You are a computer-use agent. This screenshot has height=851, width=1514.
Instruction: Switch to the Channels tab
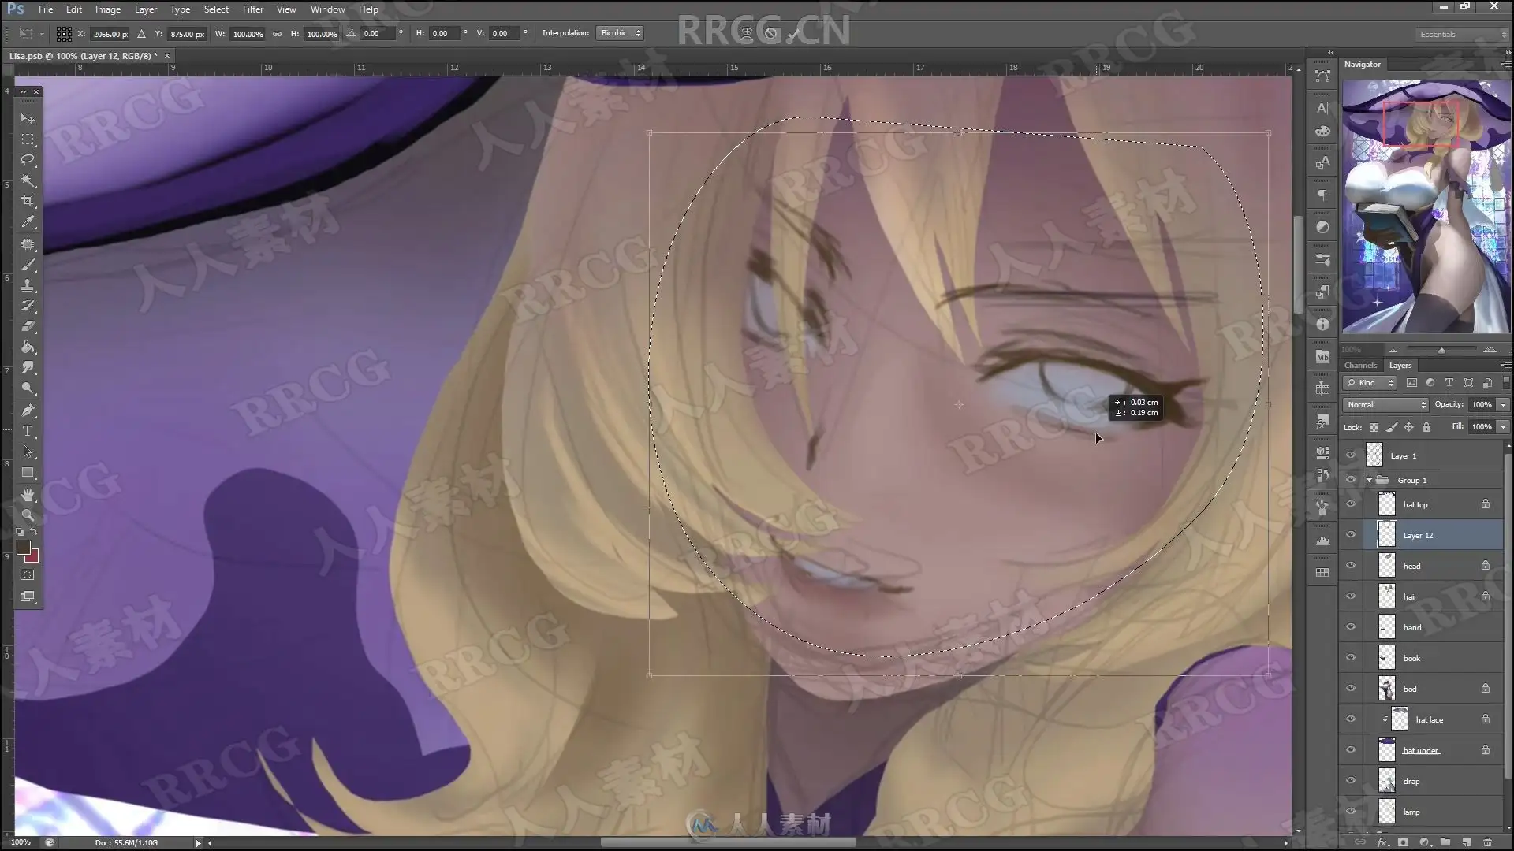(1360, 366)
